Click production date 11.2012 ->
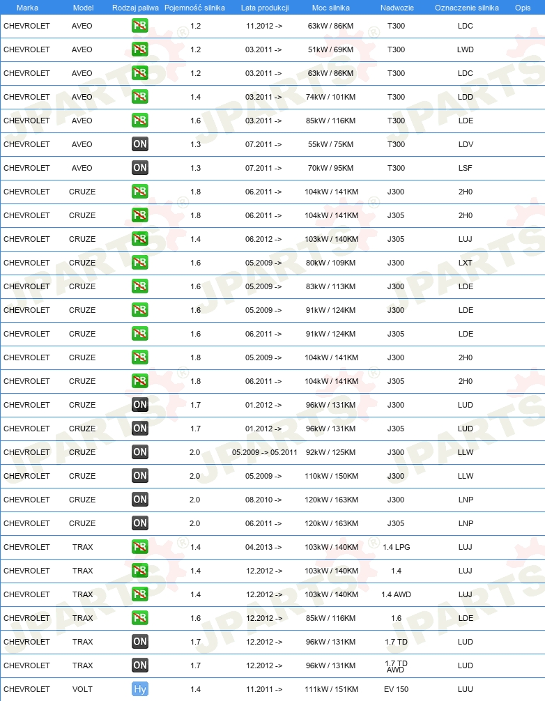 pos(263,26)
